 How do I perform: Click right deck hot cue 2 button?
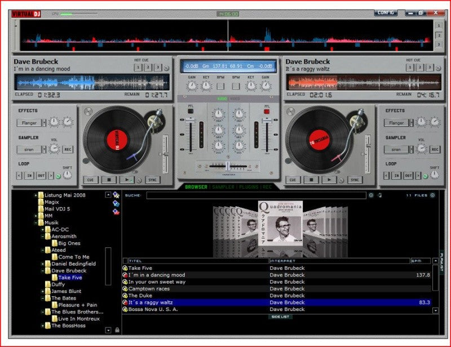[419, 68]
